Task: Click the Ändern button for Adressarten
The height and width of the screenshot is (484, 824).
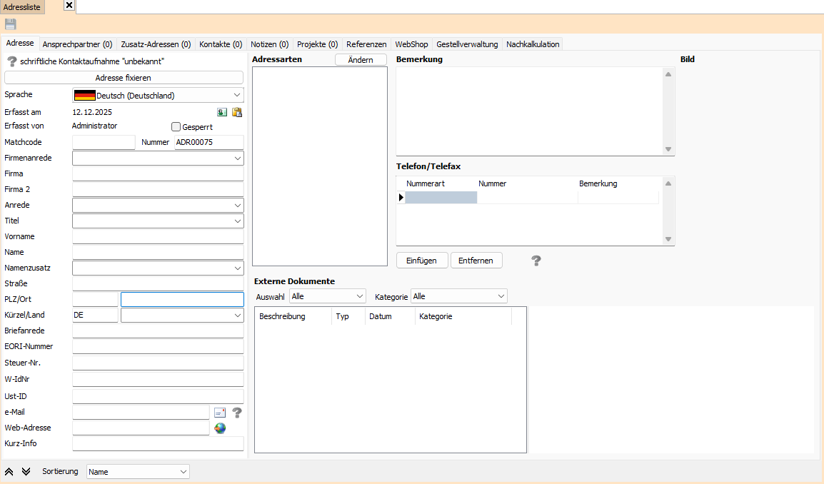Action: coord(361,60)
